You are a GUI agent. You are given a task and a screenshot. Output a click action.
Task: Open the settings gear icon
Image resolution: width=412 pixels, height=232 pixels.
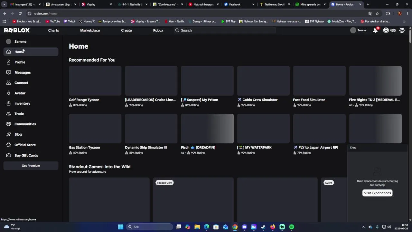(x=402, y=30)
